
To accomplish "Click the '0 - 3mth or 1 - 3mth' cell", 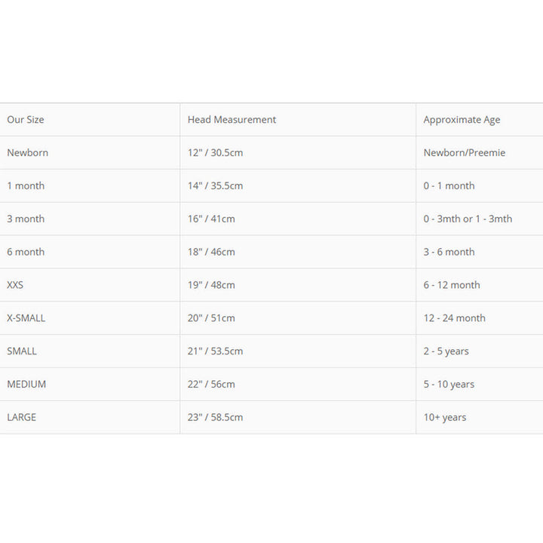I will point(468,219).
